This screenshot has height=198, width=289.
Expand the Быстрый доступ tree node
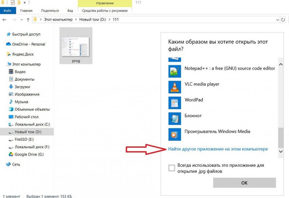pos(3,34)
